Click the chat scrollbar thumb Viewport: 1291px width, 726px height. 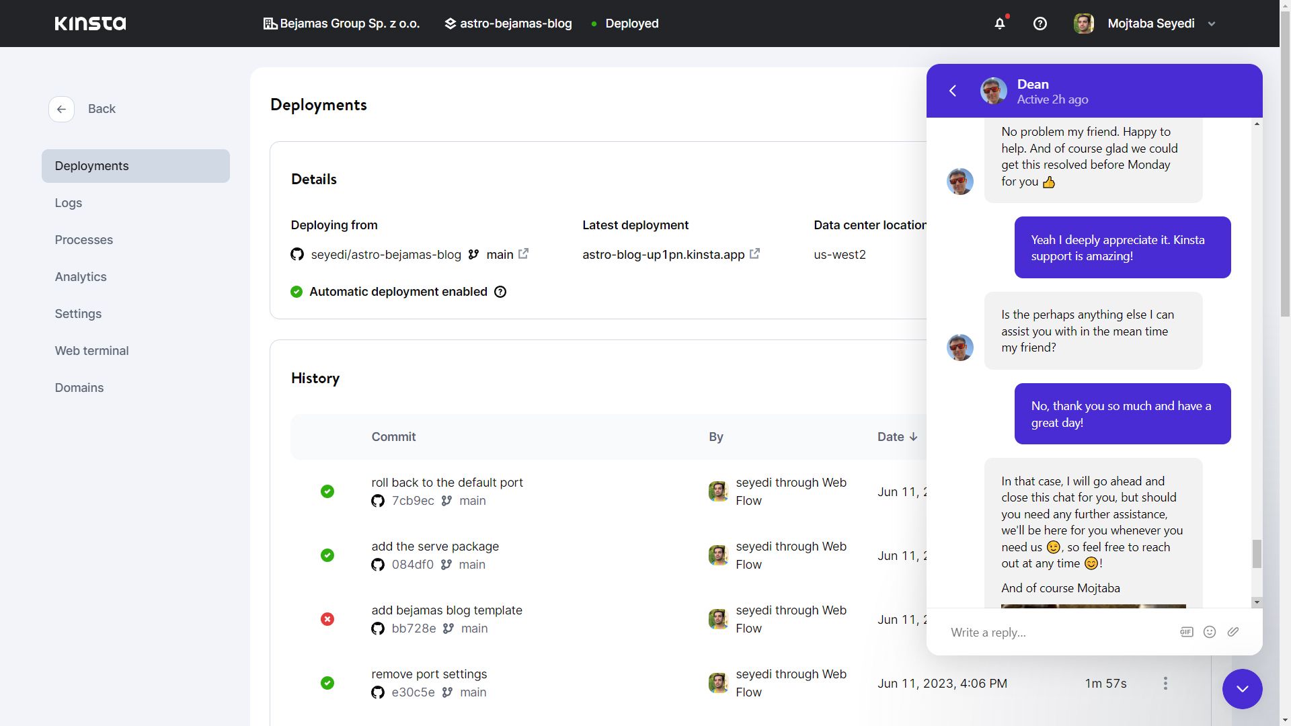[x=1256, y=554]
